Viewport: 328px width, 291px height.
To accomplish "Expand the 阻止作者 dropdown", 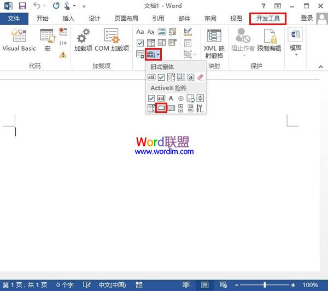I will click(x=244, y=56).
